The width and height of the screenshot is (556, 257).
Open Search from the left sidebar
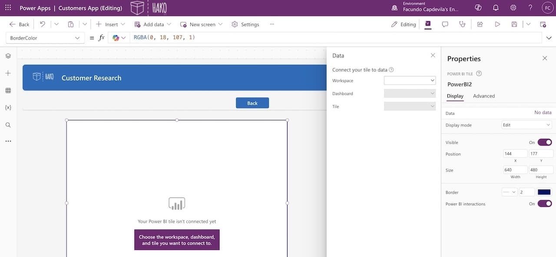tap(7, 124)
